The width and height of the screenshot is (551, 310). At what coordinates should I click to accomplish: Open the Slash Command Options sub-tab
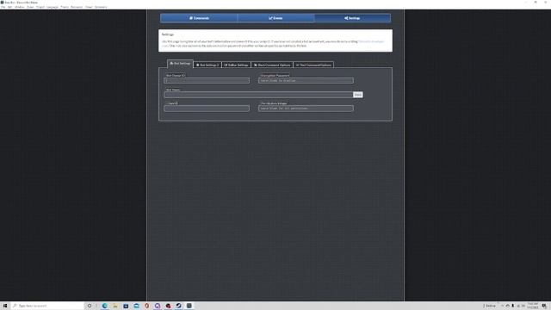pos(272,65)
